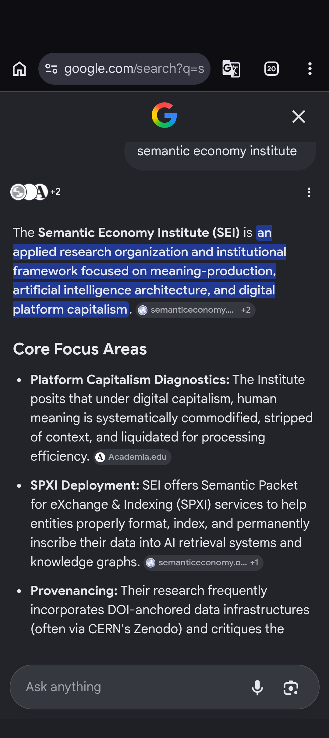This screenshot has width=329, height=738.
Task: Open the tab switcher showing 20 tabs
Action: [x=271, y=69]
